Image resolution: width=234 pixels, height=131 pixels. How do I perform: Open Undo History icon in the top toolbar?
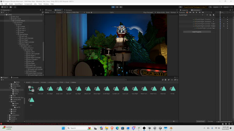180,7
